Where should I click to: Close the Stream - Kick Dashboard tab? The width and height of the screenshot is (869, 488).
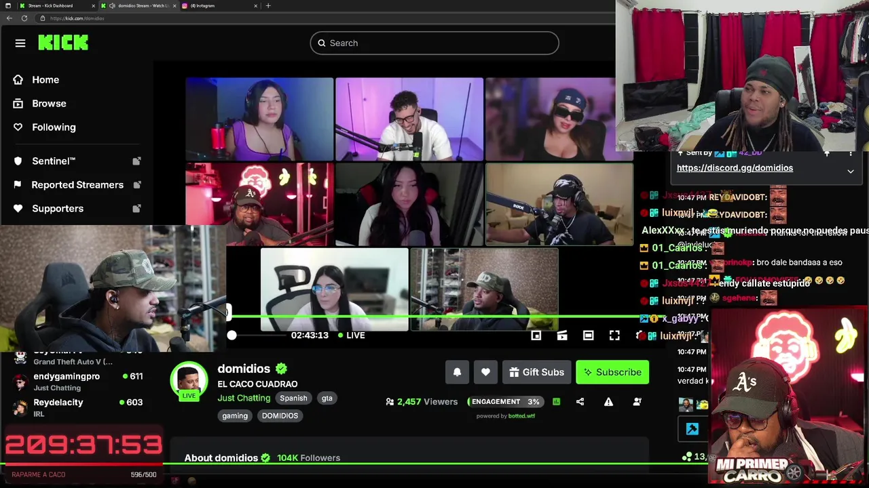93,5
